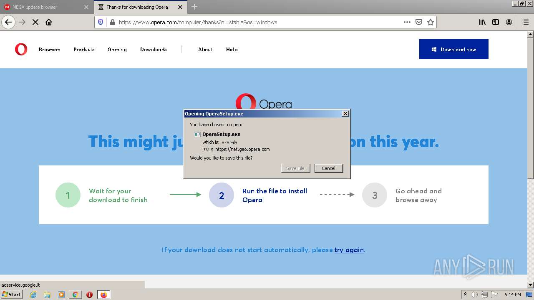Image resolution: width=534 pixels, height=300 pixels.
Task: Click 'Go ahead and browse away' text
Action: pos(418,195)
